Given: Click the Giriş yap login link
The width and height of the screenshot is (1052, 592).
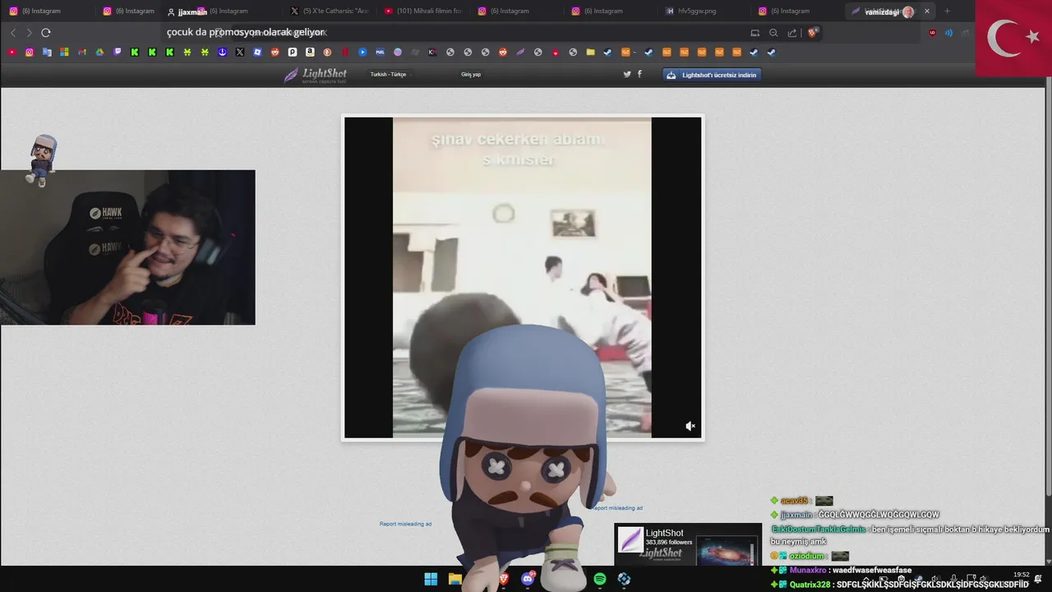Looking at the screenshot, I should [x=471, y=74].
